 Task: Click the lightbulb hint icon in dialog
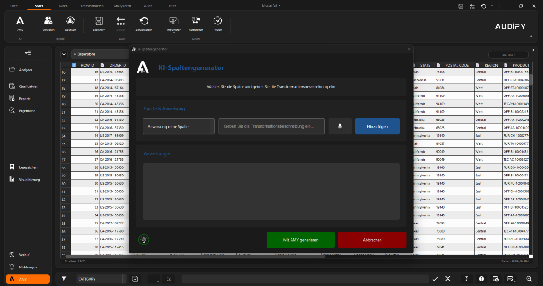pyautogui.click(x=144, y=239)
